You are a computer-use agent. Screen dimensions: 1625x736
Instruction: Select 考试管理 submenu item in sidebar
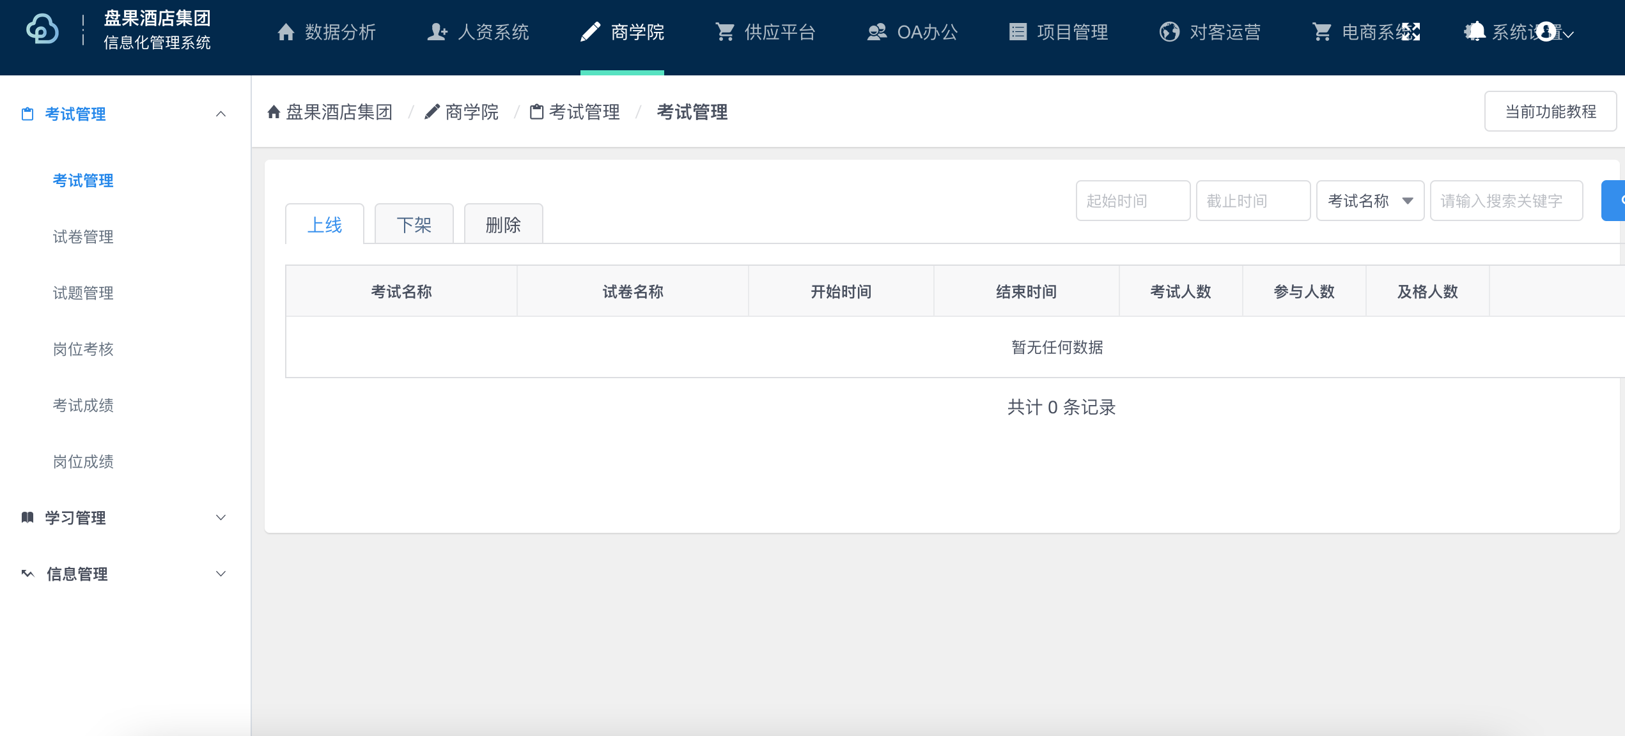point(83,181)
